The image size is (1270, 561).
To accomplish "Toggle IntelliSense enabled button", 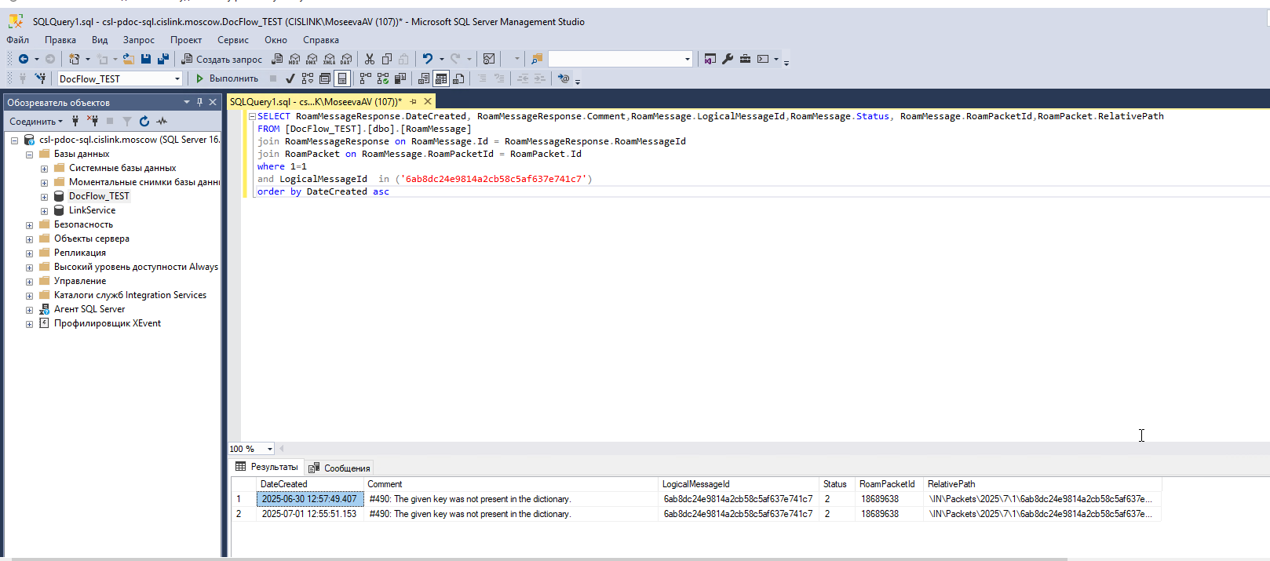I will pos(342,78).
